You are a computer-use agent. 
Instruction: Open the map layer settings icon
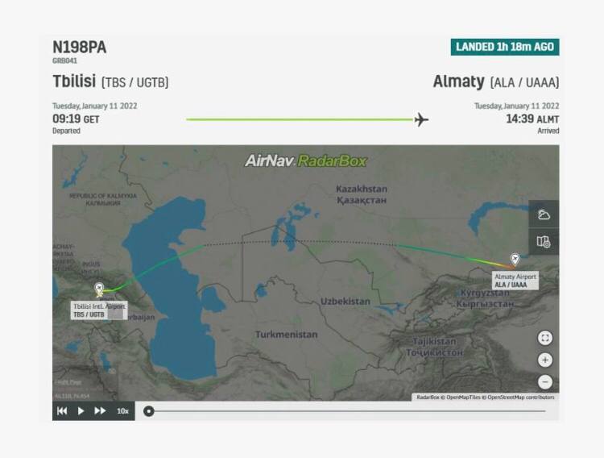click(544, 242)
